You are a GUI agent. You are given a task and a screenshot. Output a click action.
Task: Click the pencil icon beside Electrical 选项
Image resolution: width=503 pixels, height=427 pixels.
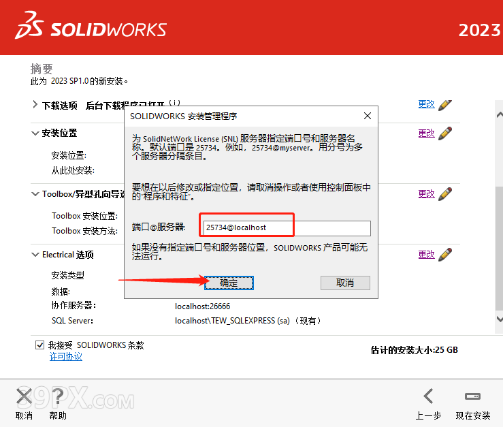(x=445, y=255)
